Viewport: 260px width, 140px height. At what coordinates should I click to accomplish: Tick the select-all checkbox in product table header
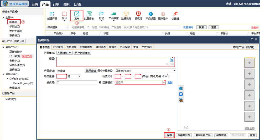(x=49, y=33)
